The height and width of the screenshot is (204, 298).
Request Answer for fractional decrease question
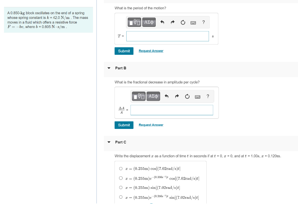click(x=151, y=125)
